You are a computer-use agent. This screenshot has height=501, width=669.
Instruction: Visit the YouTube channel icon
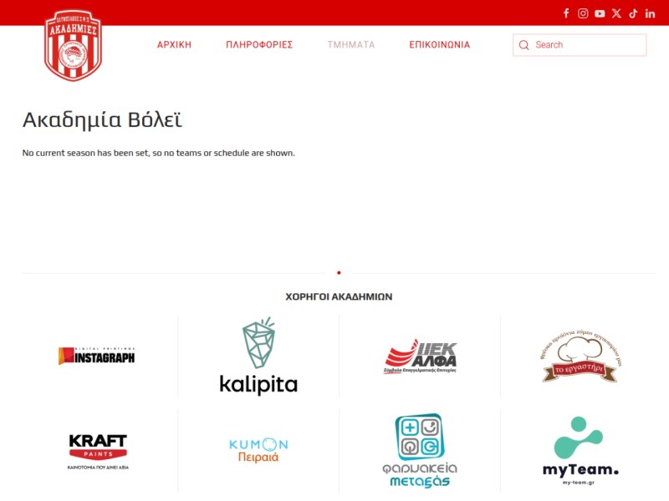pyautogui.click(x=600, y=13)
